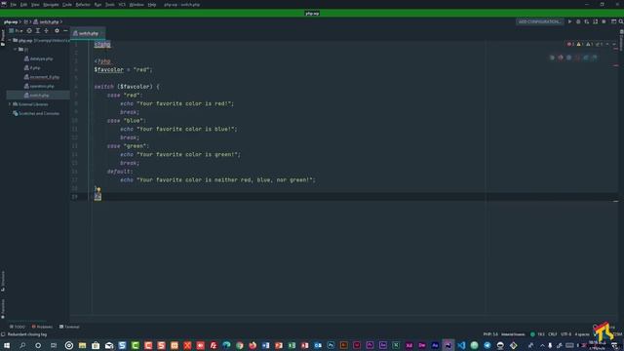
Task: Open datatype.php in Project tree
Action: (x=39, y=58)
